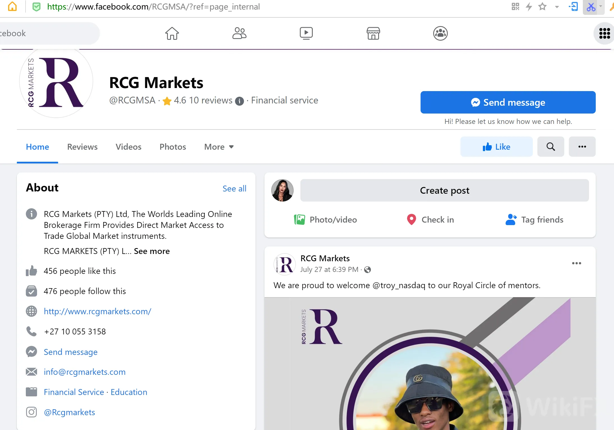Click See all in About section
Screen dimensions: 614x430
point(234,189)
